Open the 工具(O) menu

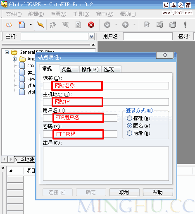81,14
